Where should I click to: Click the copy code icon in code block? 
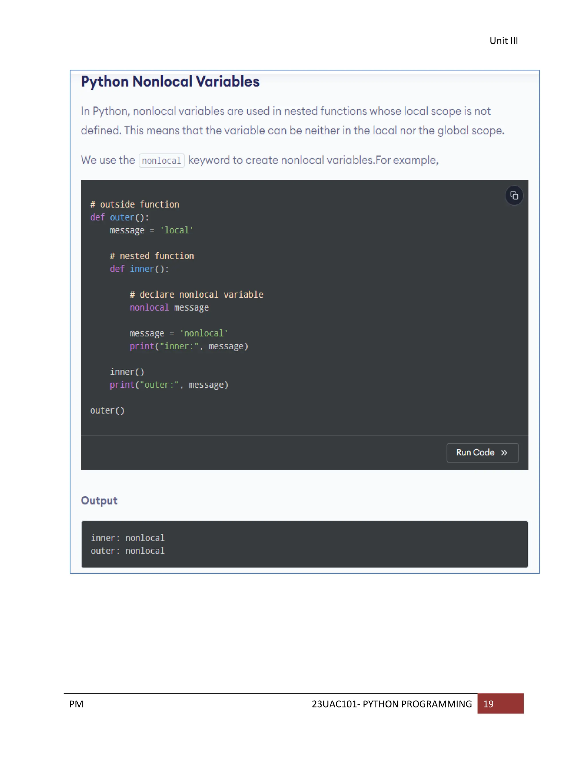click(514, 196)
